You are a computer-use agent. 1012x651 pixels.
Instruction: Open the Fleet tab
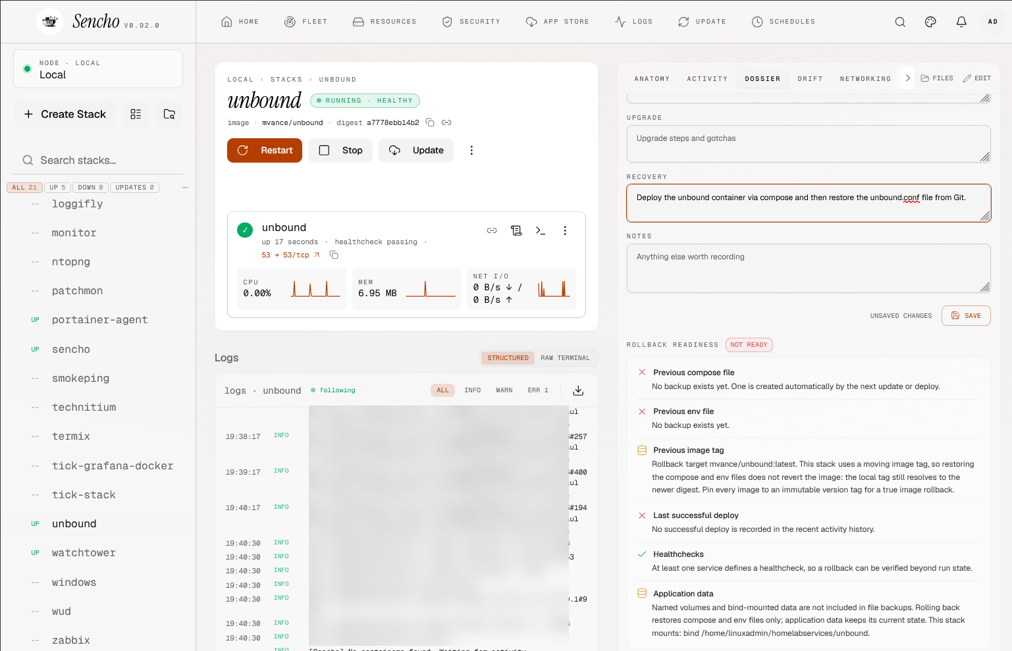click(x=306, y=22)
